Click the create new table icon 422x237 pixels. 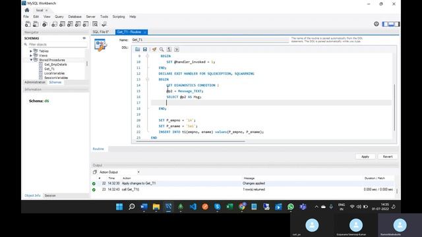click(62, 24)
